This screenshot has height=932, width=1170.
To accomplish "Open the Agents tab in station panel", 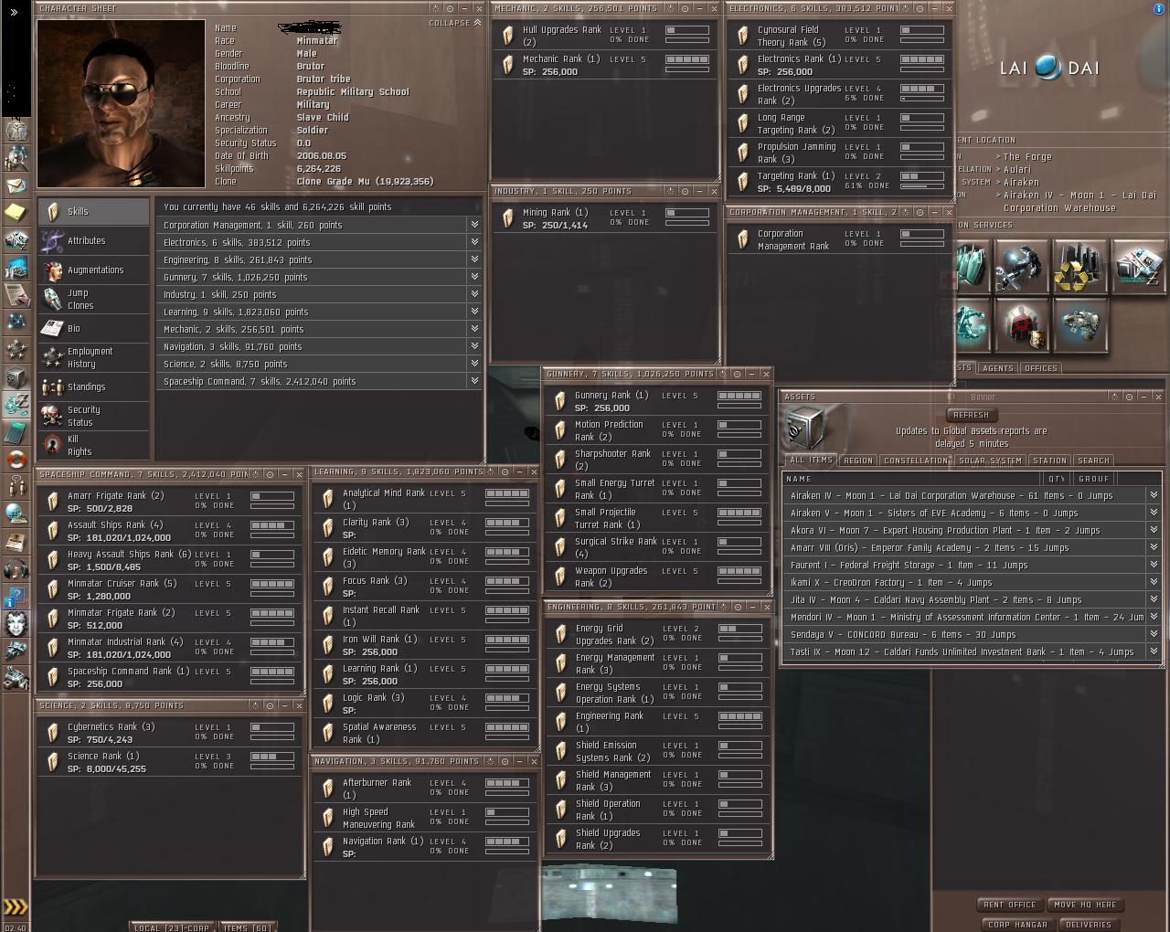I will point(997,368).
